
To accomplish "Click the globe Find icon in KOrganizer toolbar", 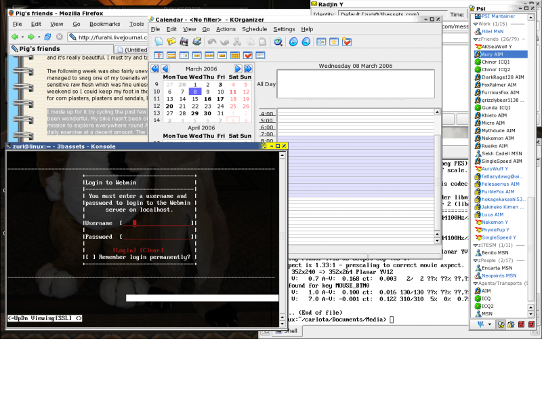I will point(278,42).
